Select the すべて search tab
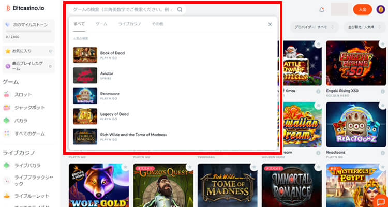Viewport: 388px width, 207px height. pyautogui.click(x=79, y=24)
